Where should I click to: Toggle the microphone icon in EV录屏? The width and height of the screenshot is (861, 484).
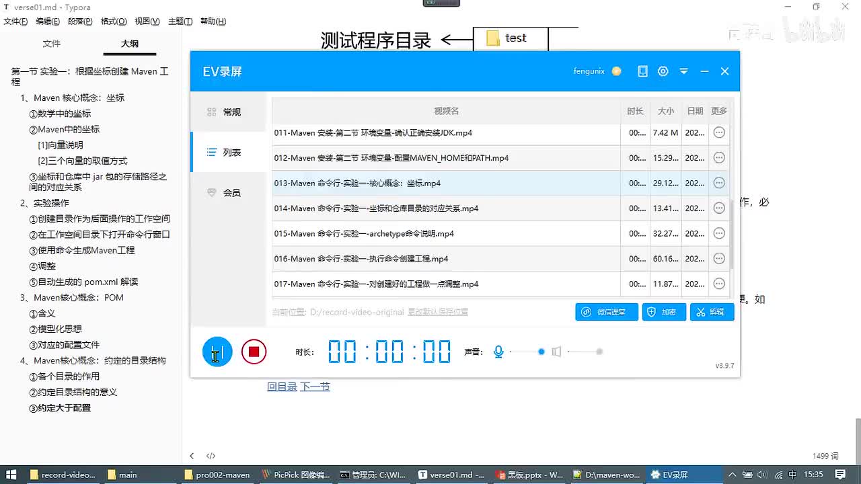(498, 352)
